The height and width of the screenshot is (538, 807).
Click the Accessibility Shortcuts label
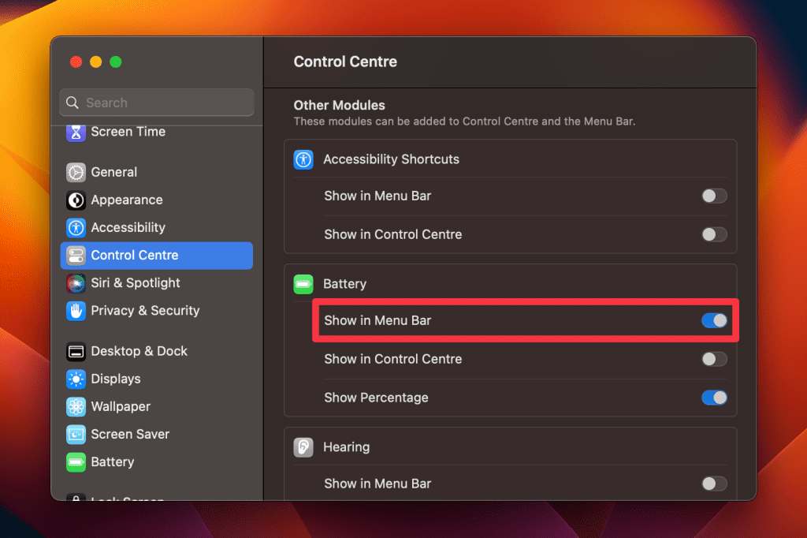[x=391, y=160]
